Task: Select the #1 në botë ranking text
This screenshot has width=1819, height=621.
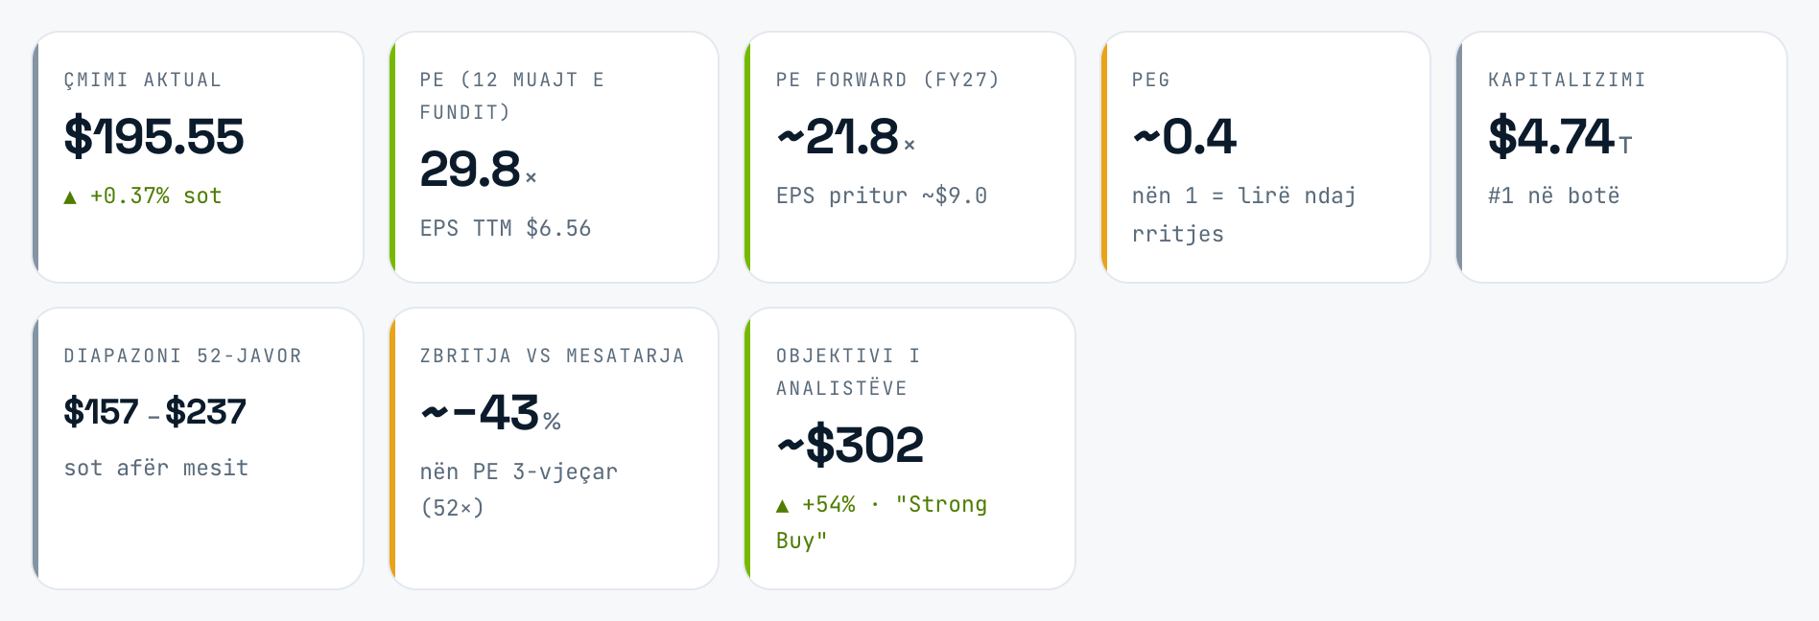Action: click(1553, 195)
